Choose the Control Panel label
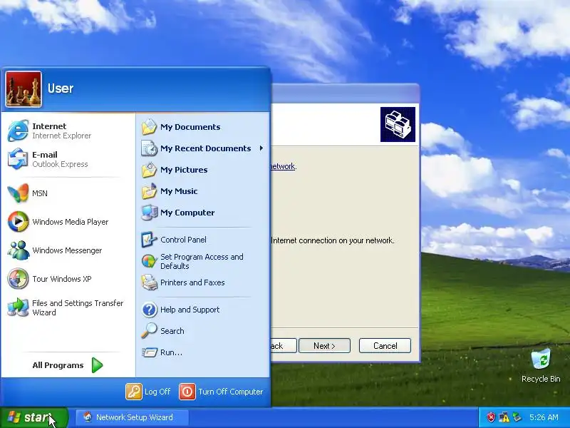 click(183, 240)
